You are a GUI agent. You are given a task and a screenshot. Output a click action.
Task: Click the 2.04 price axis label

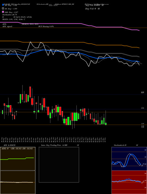143,108
